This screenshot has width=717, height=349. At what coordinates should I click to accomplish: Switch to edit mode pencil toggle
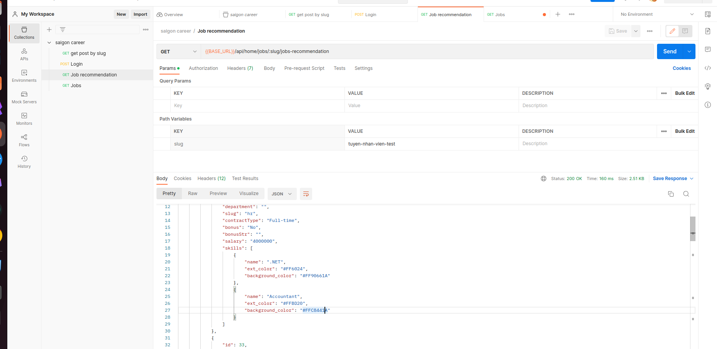click(x=672, y=31)
